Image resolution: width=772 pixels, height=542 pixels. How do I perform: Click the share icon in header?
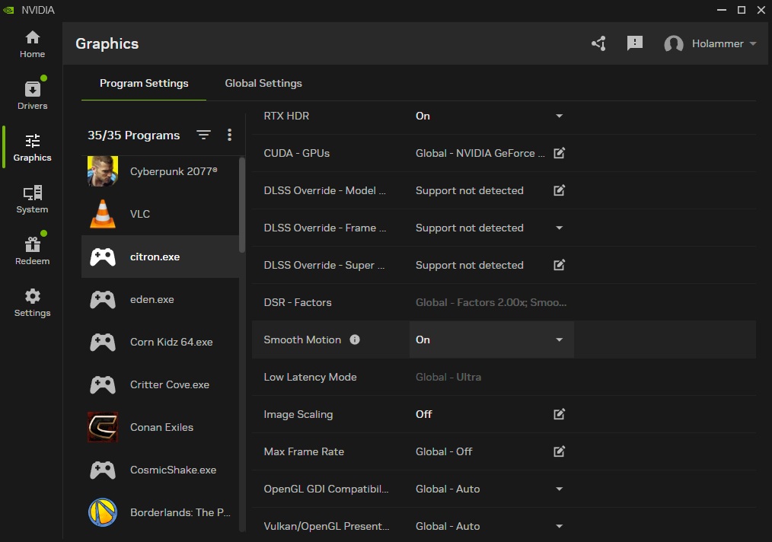598,43
